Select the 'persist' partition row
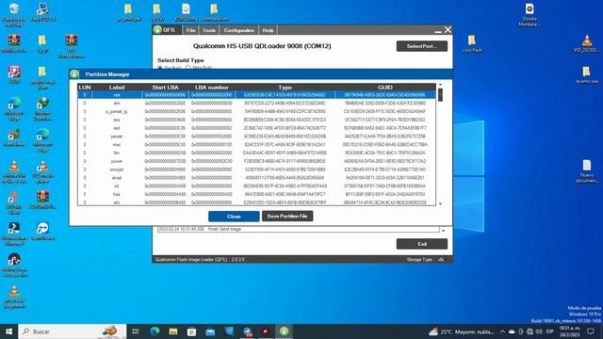Image resolution: width=603 pixels, height=339 pixels. click(x=256, y=137)
